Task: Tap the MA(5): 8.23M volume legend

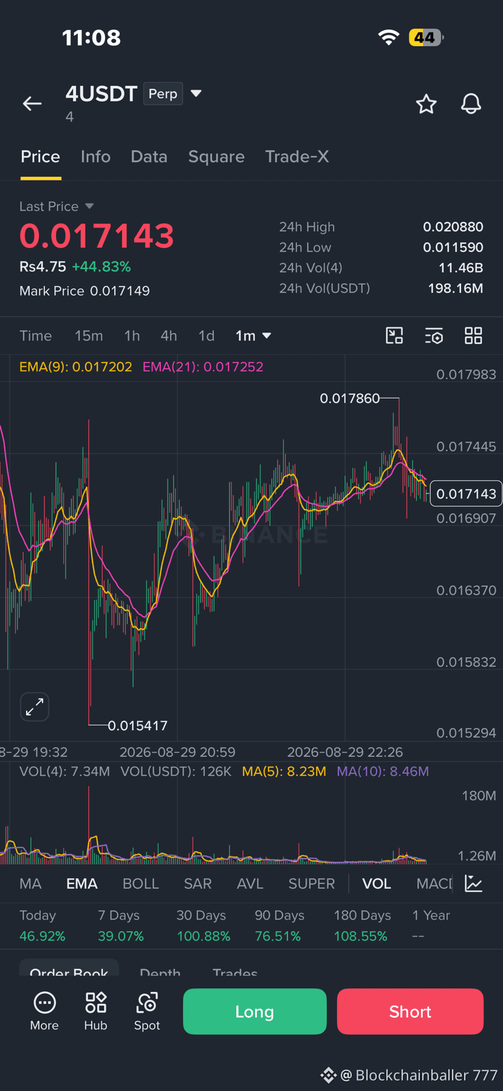Action: click(x=284, y=771)
